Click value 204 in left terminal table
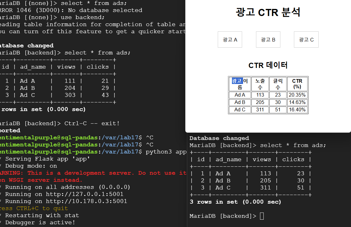This screenshot has width=351, height=227. click(70, 88)
